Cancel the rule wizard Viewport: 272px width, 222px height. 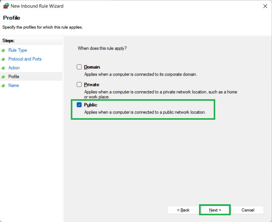click(248, 210)
